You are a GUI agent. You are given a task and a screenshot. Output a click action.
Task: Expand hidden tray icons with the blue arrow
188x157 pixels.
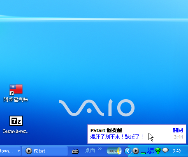(128, 151)
